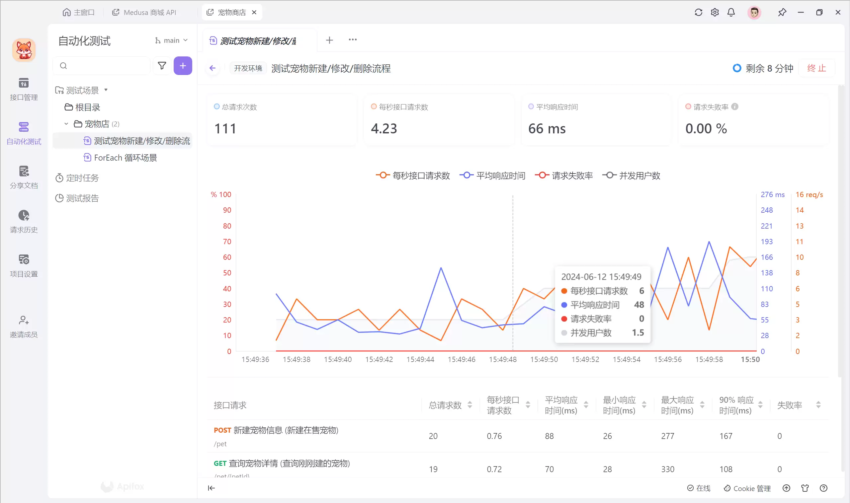
Task: Select 根目录 folder
Action: click(83, 108)
